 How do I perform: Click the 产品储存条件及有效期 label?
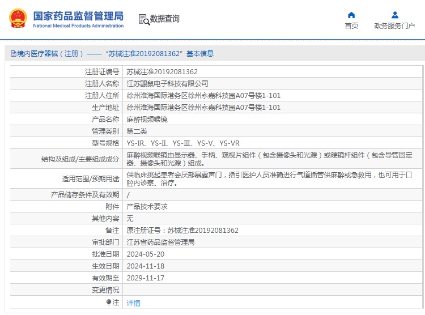[x=85, y=195]
